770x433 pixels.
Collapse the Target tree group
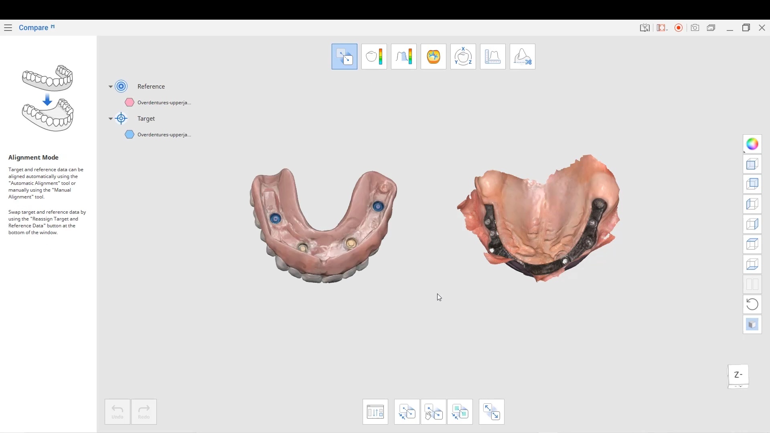111,119
